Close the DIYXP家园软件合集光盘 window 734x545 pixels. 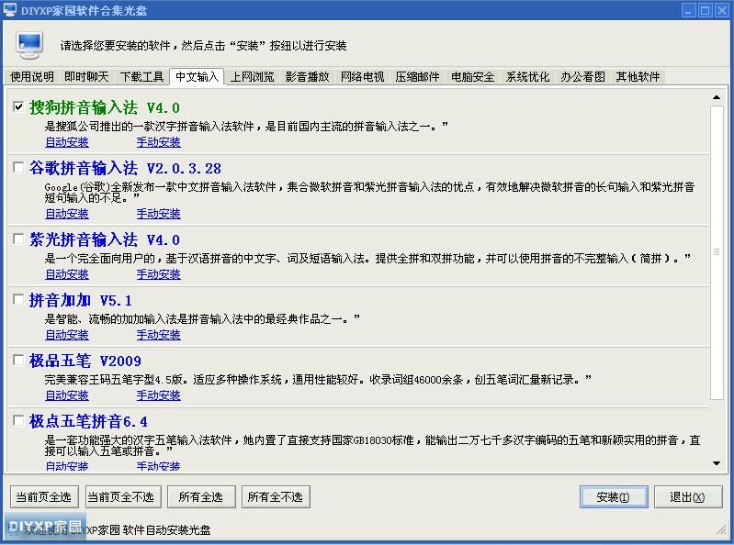pyautogui.click(x=722, y=10)
